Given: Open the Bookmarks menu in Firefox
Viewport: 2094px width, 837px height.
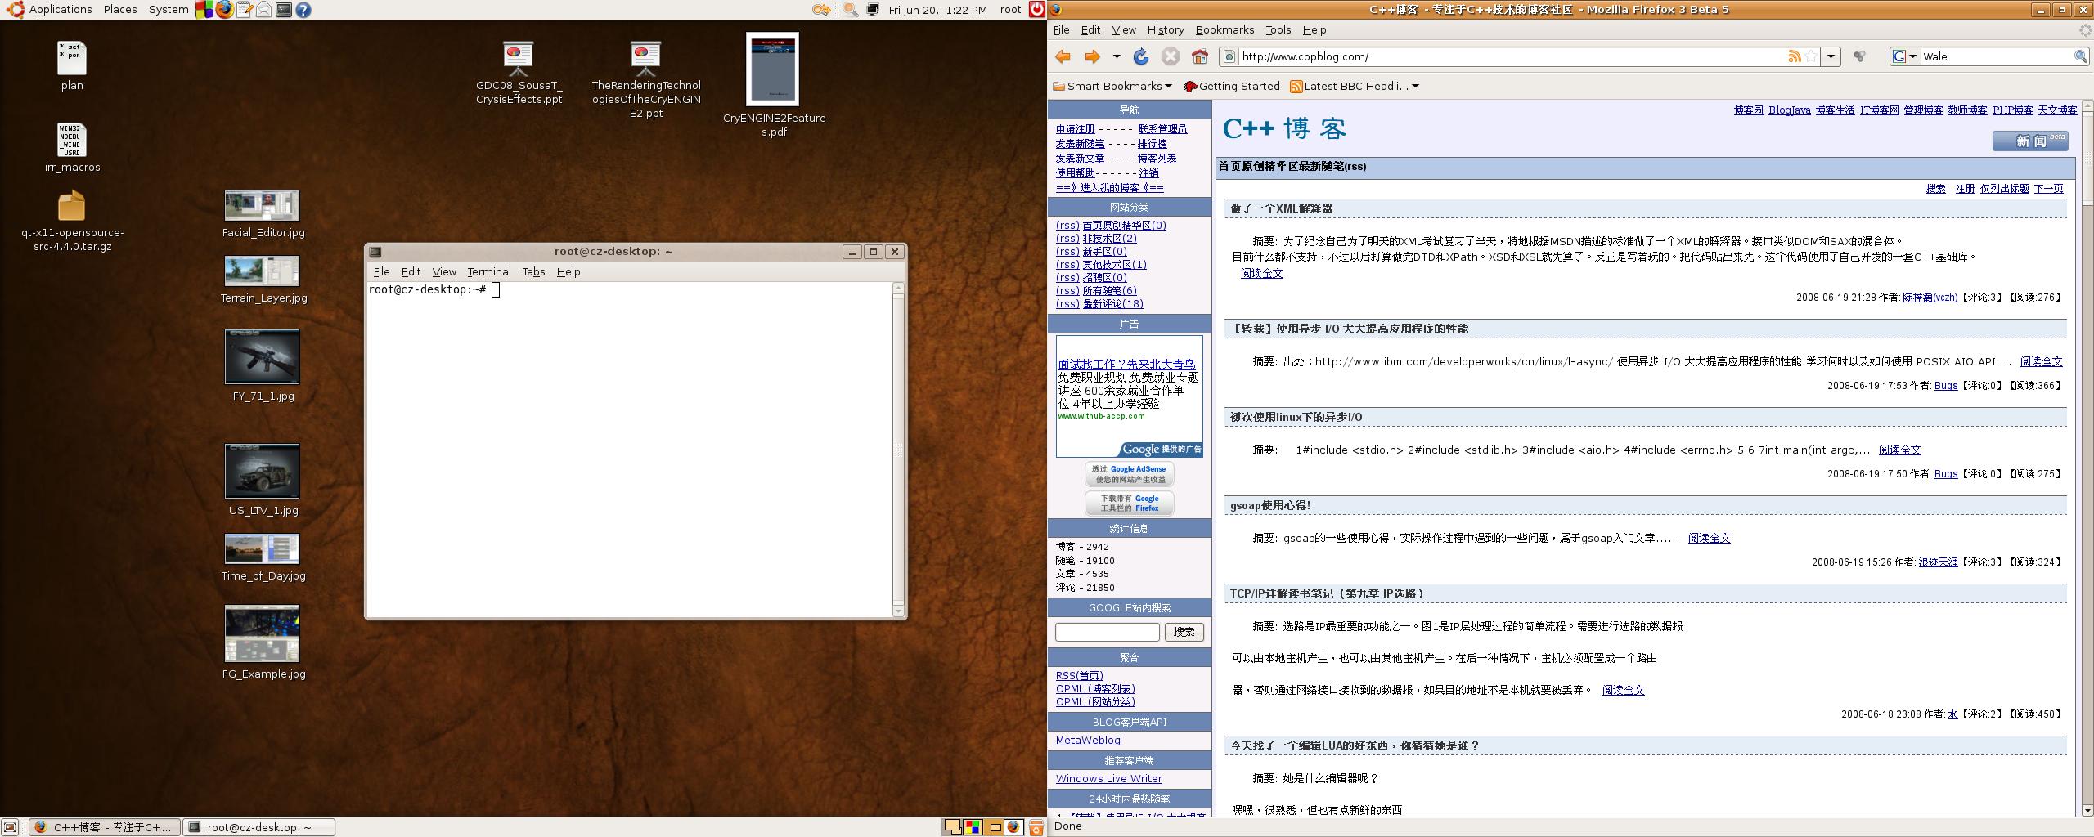Looking at the screenshot, I should click(x=1224, y=30).
